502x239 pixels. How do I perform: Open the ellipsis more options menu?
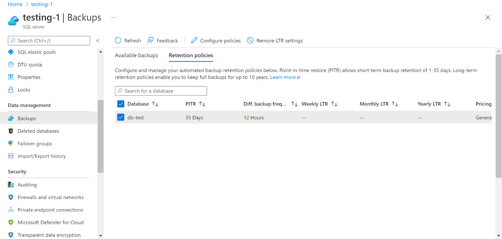pyautogui.click(x=114, y=18)
